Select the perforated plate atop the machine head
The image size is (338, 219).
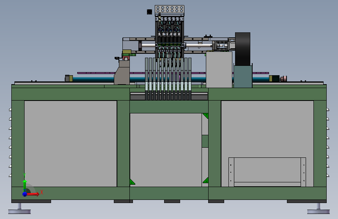click(x=170, y=9)
